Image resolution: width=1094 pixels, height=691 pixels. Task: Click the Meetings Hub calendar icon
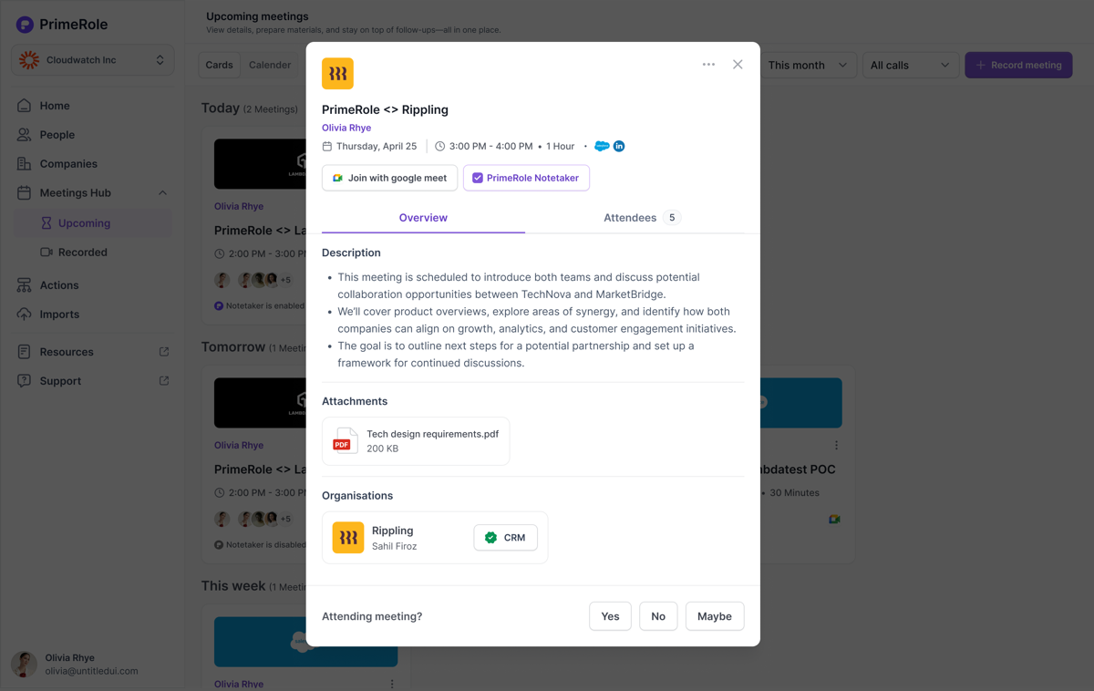coord(24,193)
